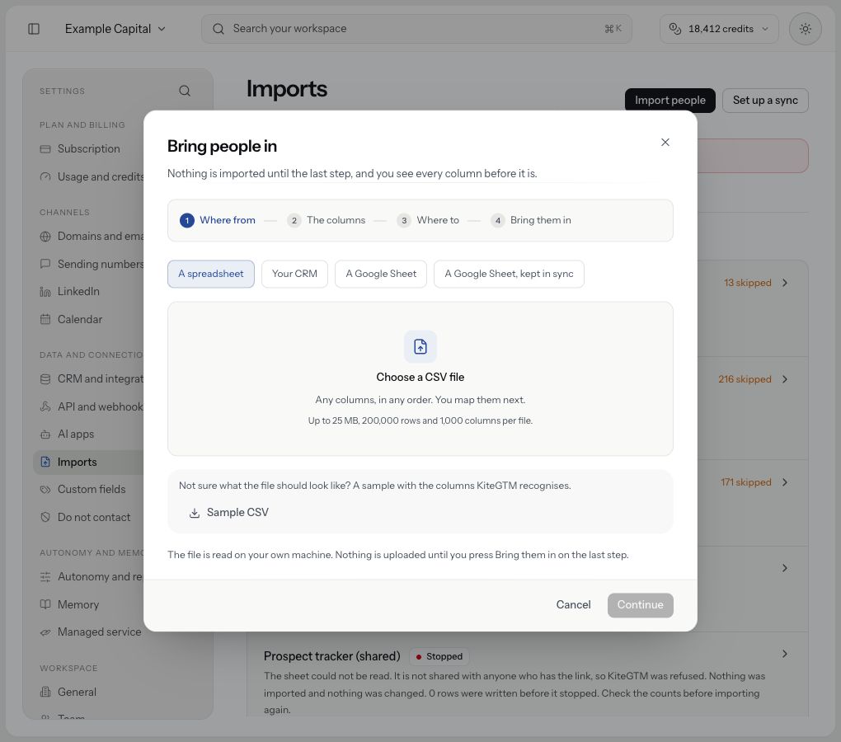Click the CSV file upload icon
Viewport: 841px width, 742px height.
[420, 347]
